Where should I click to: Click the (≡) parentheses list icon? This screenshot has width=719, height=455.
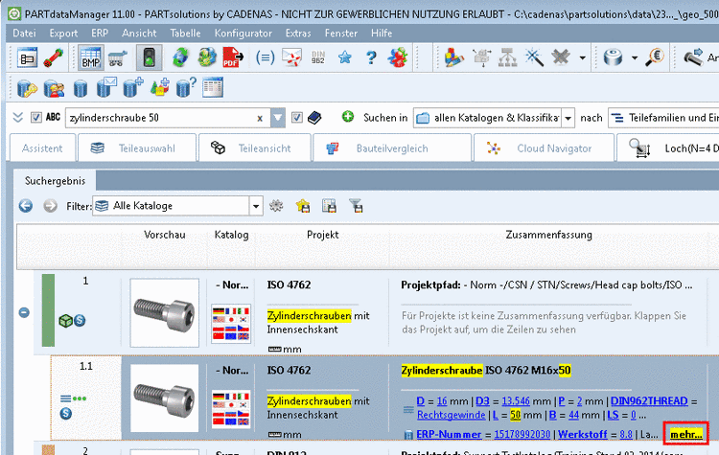[265, 58]
